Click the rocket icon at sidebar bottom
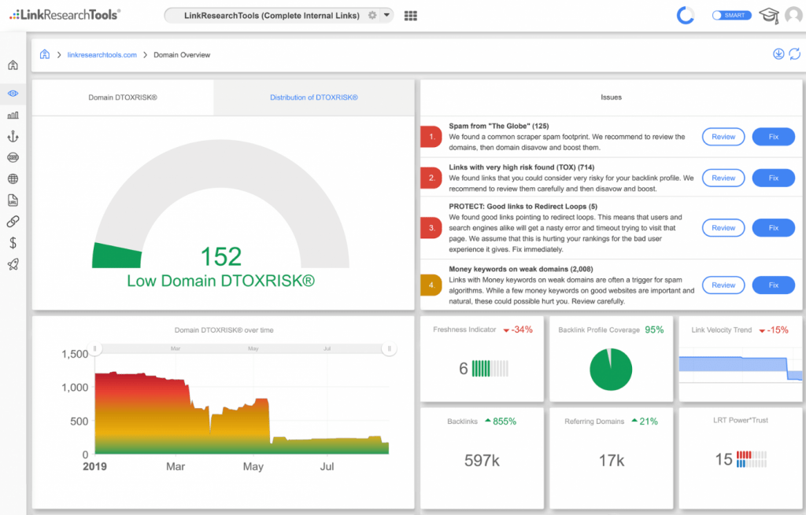The height and width of the screenshot is (515, 806). pyautogui.click(x=13, y=265)
